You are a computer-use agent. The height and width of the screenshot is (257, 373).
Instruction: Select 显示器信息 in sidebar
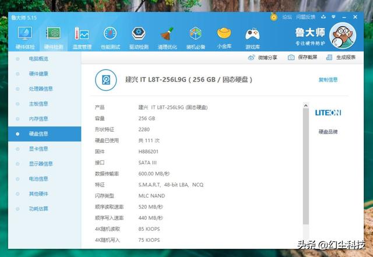click(x=44, y=164)
